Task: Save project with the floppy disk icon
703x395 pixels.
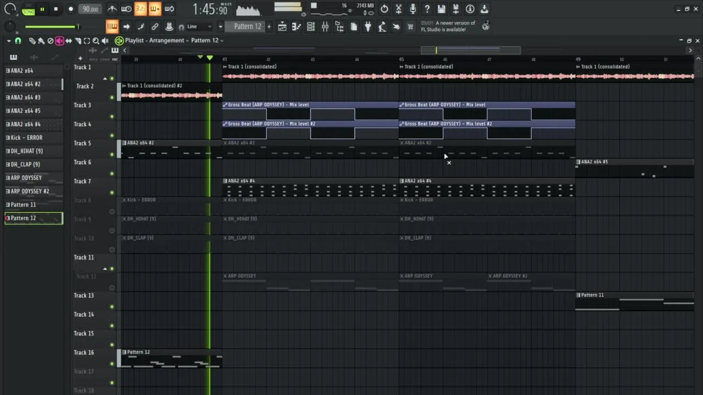Action: tap(442, 9)
